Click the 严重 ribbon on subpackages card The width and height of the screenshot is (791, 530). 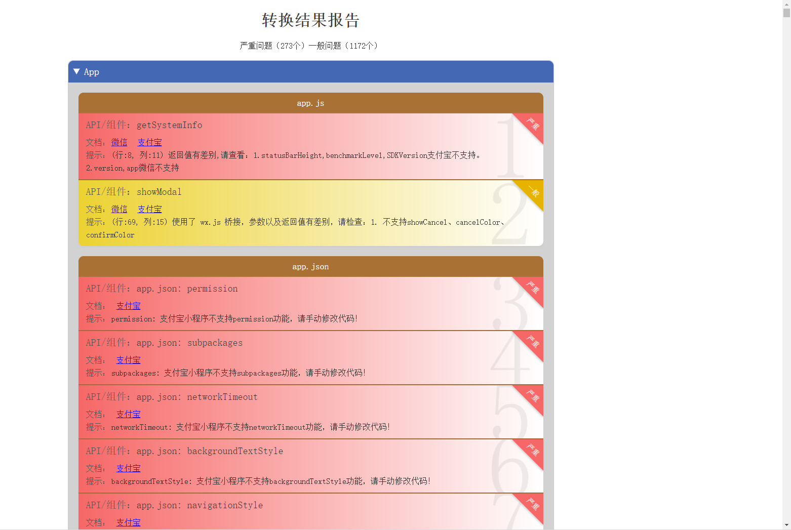tap(532, 342)
